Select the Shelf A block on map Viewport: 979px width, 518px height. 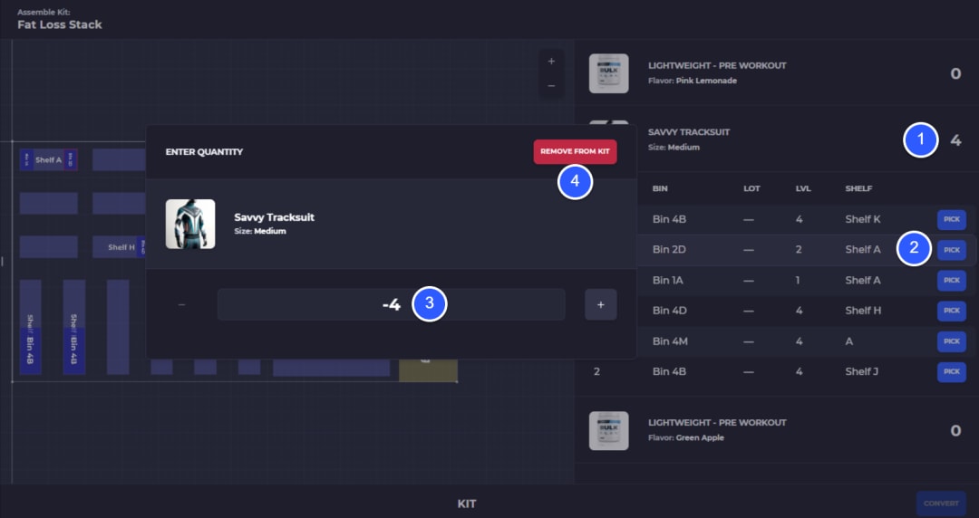(x=49, y=159)
